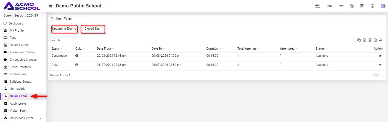View details of Descriptive exam via eye icon
Viewport: 388px width, 122px height.
(380, 56)
